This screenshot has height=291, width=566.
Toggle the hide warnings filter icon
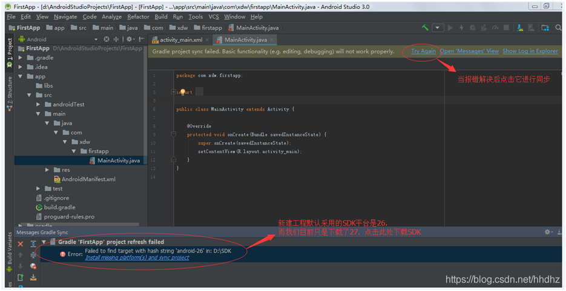(x=33, y=266)
